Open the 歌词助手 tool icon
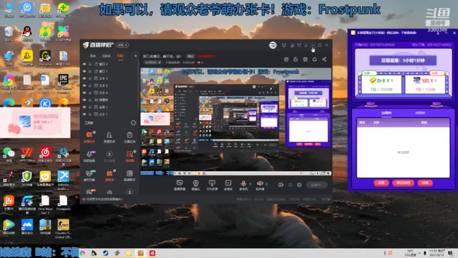This screenshot has width=458, height=258. coord(129,175)
